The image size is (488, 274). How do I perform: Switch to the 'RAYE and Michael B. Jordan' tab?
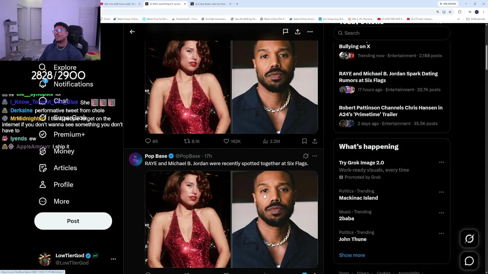[165, 4]
